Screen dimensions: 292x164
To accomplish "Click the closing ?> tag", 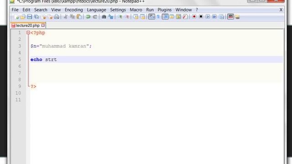I will point(33,87).
